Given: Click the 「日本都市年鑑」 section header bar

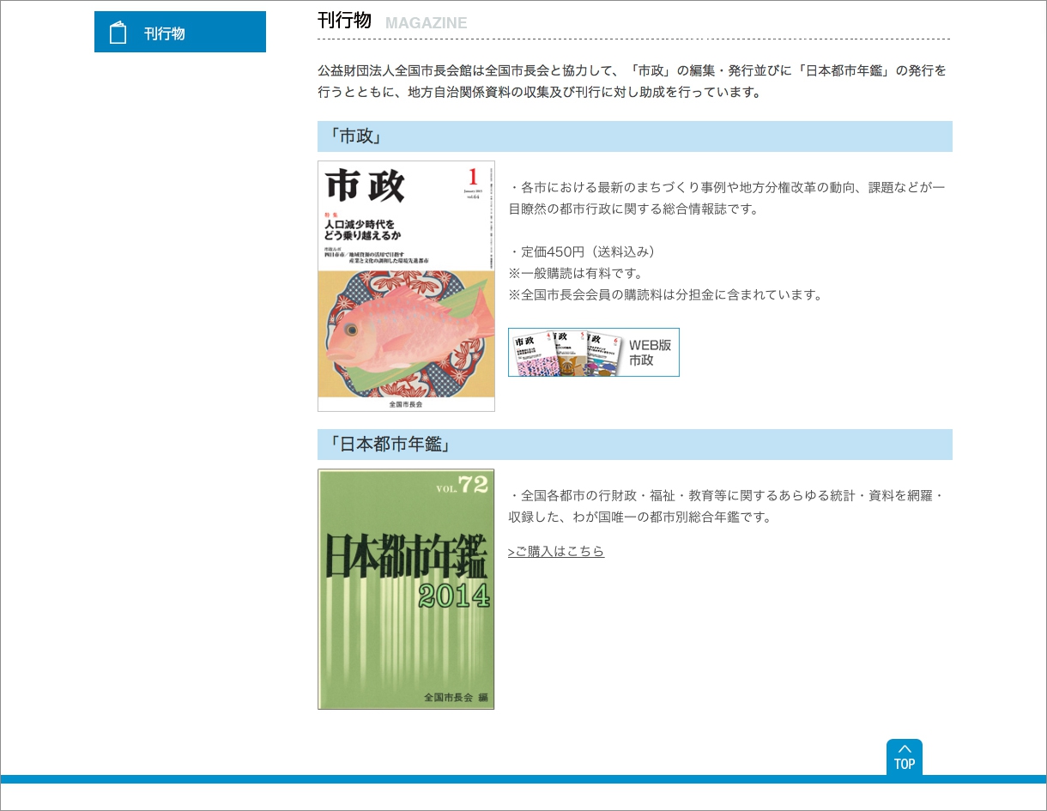Looking at the screenshot, I should [634, 445].
